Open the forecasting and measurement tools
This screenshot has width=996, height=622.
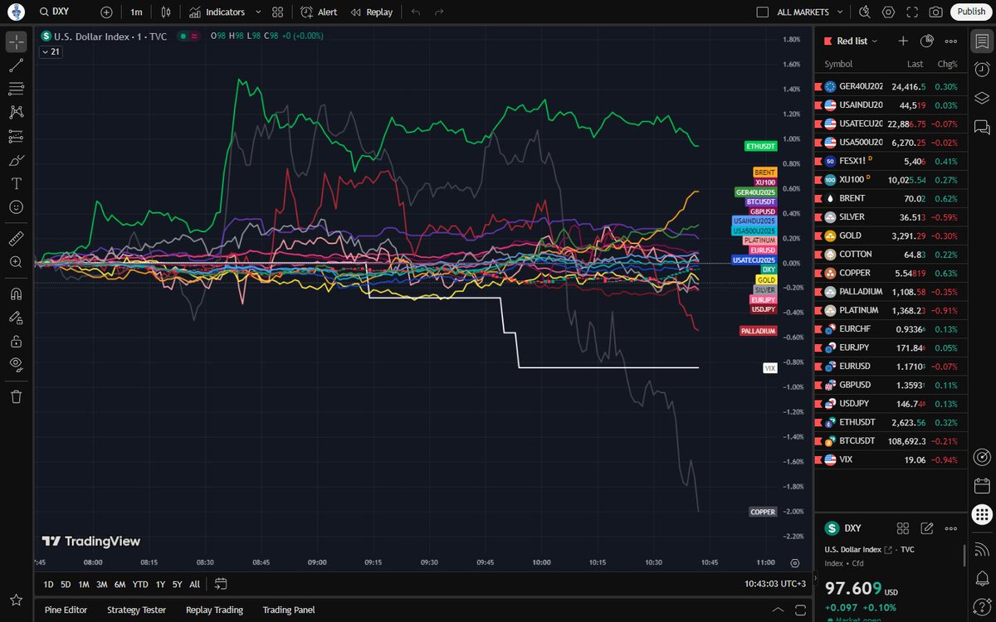tap(17, 136)
